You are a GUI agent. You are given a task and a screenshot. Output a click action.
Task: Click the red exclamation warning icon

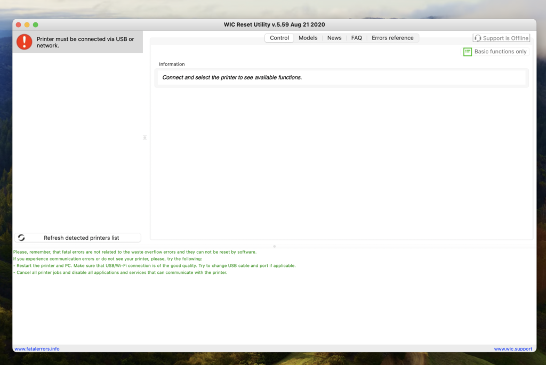tap(25, 42)
